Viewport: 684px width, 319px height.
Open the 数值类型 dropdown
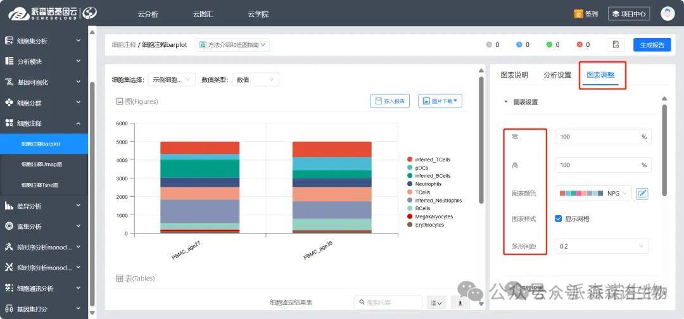(255, 80)
